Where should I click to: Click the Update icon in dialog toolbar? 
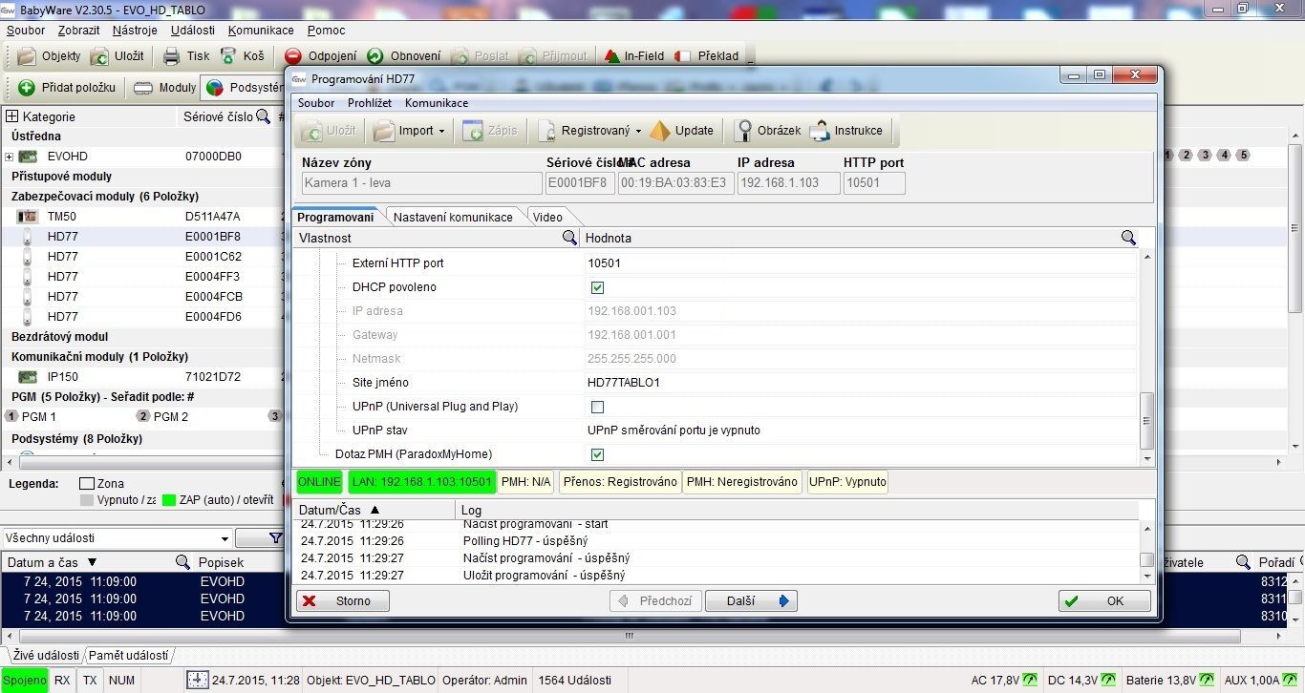click(660, 131)
